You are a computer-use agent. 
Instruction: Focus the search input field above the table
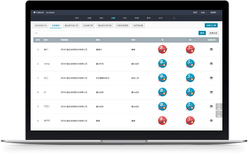pyautogui.click(x=63, y=33)
